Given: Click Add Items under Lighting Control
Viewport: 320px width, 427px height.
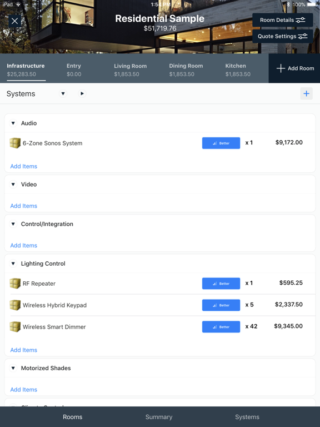Looking at the screenshot, I should pos(24,350).
